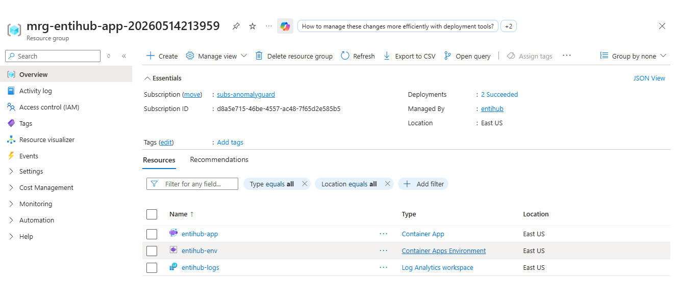Screen dimensions: 677x306
Task: Open the more options ellipsis beside title
Action: 269,26
